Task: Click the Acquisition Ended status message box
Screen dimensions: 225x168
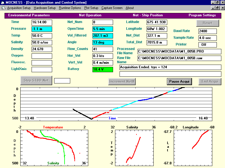Action: tap(170, 67)
